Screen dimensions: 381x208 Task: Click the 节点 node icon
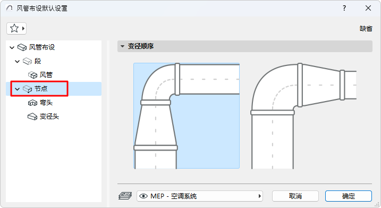[27, 89]
